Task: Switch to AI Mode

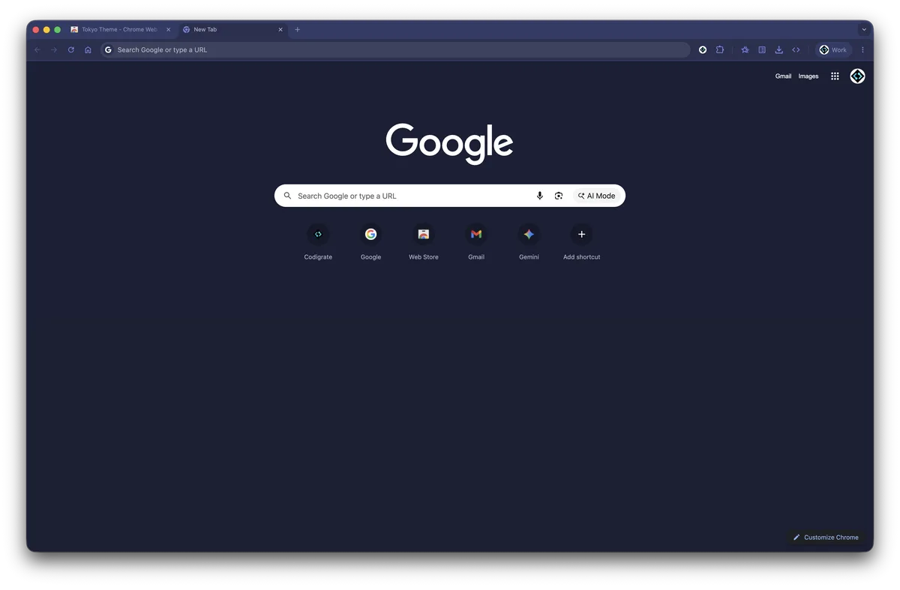Action: click(596, 196)
